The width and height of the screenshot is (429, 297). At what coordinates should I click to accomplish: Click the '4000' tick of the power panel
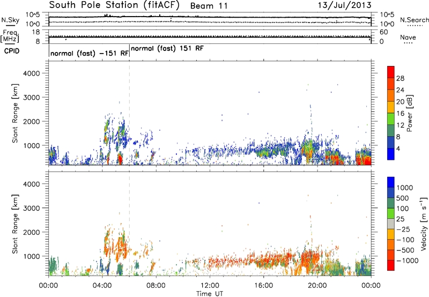(31, 73)
